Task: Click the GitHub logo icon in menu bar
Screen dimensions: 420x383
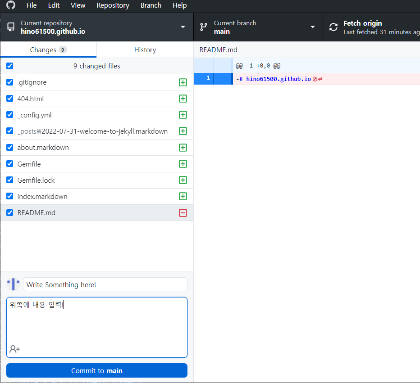Action: pos(10,5)
